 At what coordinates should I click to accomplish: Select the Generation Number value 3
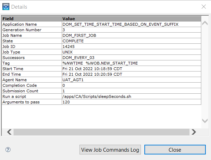132,30
